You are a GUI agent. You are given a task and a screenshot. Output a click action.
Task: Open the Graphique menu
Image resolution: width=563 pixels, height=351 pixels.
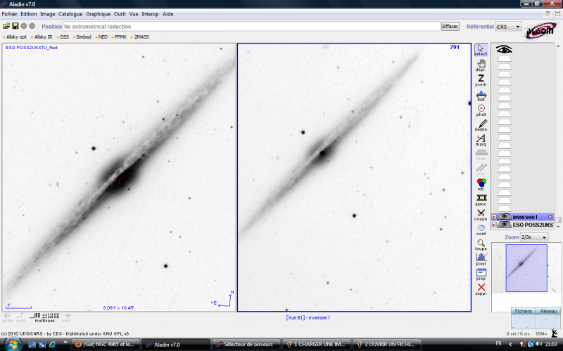(x=99, y=14)
